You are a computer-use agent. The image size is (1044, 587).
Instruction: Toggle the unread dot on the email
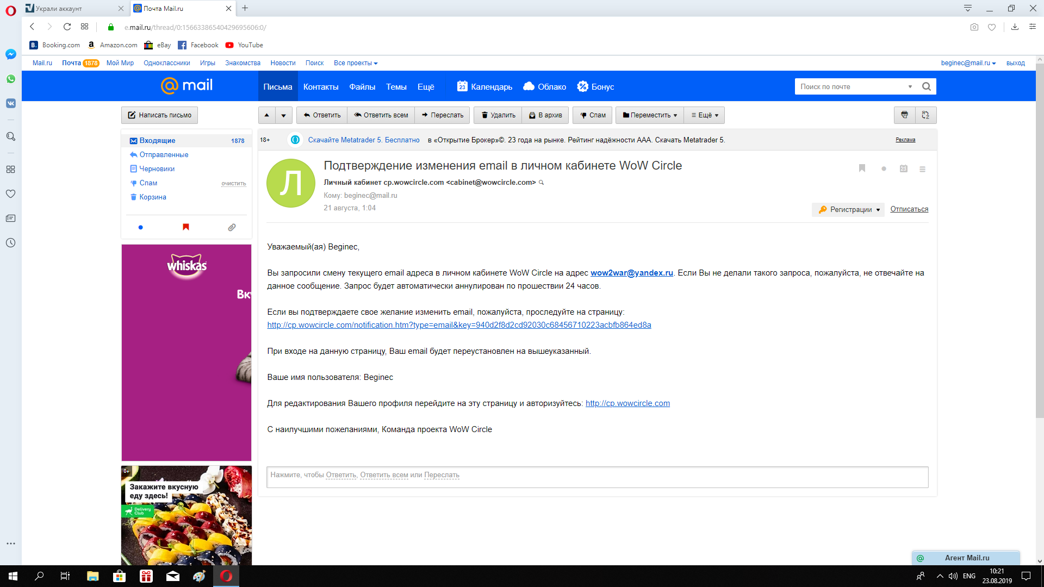tap(884, 168)
